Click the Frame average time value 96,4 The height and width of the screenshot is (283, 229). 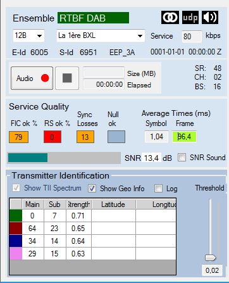point(184,137)
